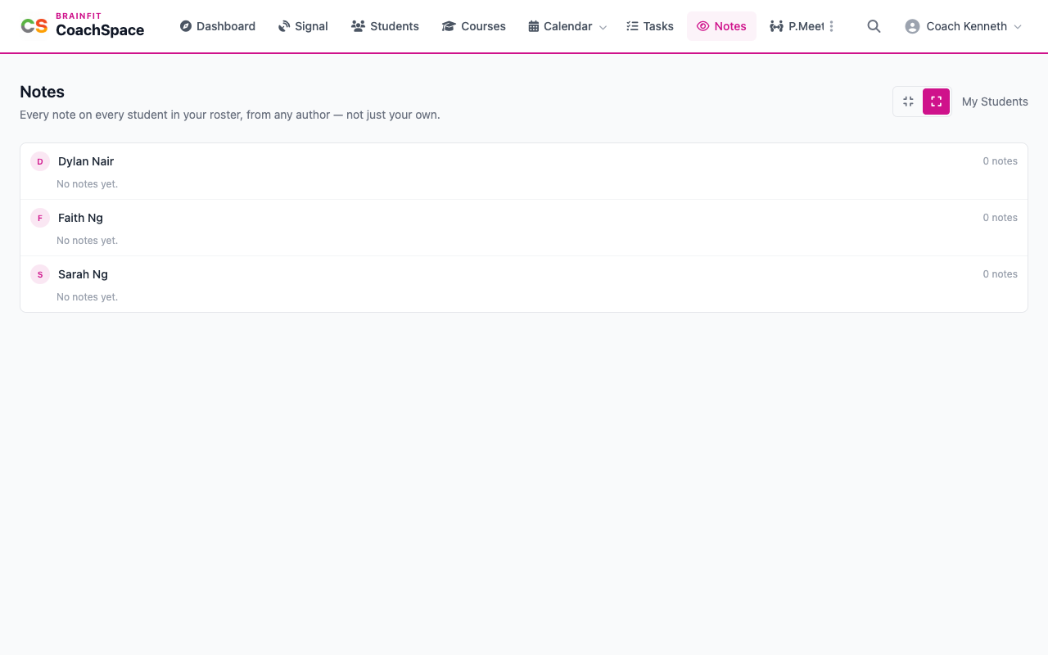The width and height of the screenshot is (1048, 655).
Task: Open the P.Meet navigation item
Action: click(x=797, y=26)
